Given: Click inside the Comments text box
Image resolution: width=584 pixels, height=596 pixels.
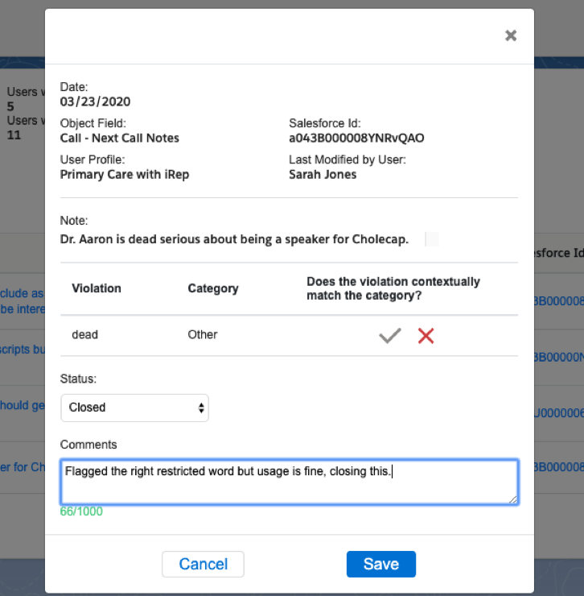Looking at the screenshot, I should (x=289, y=482).
